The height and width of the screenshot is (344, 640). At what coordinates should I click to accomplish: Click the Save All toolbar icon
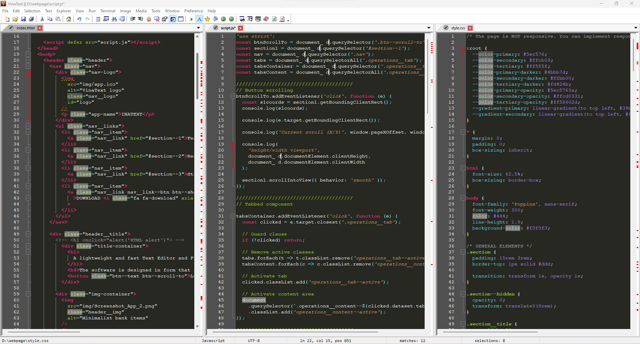tap(31, 19)
